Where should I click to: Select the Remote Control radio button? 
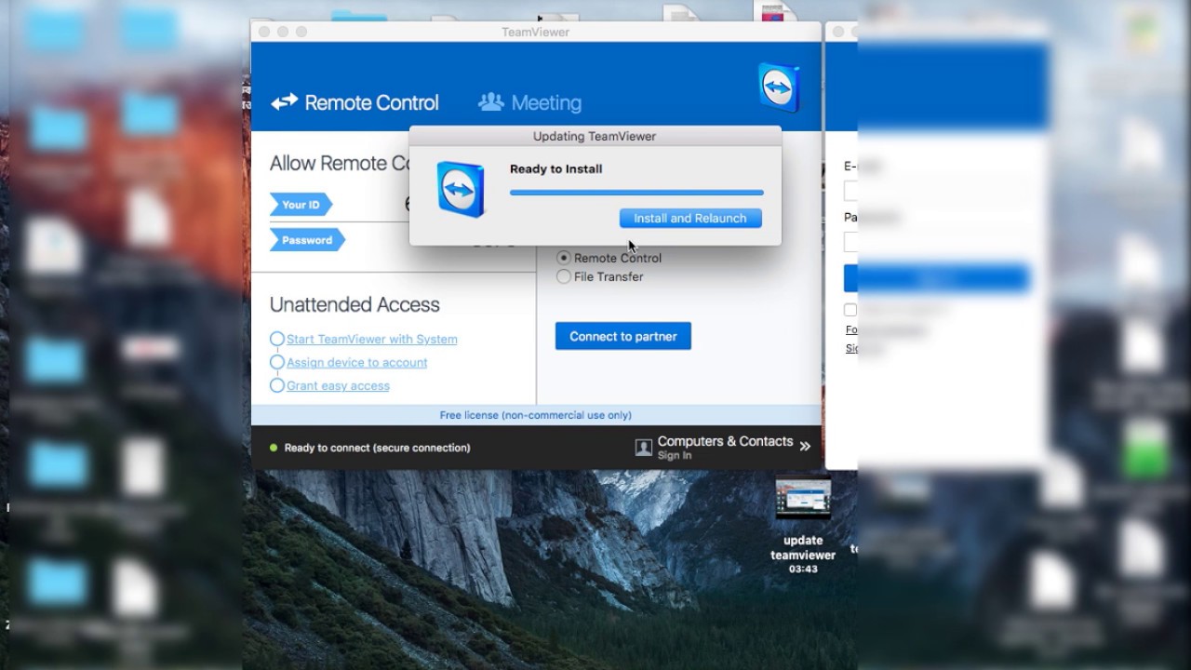point(564,258)
